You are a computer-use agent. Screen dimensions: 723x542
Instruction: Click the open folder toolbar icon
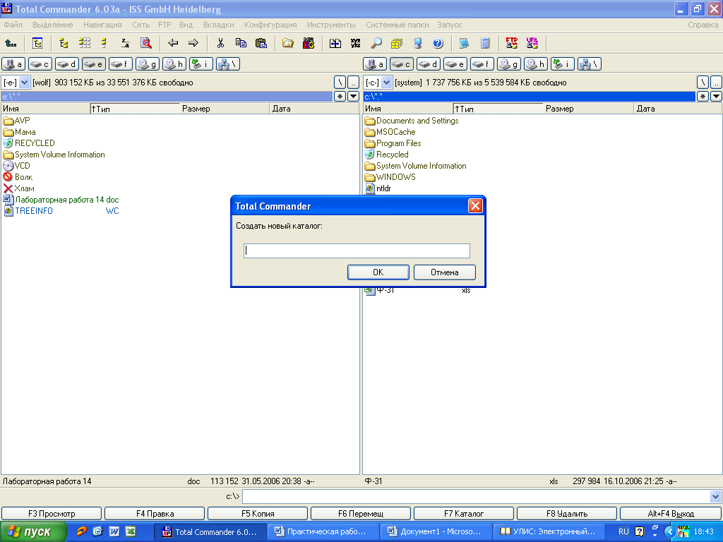[x=288, y=43]
